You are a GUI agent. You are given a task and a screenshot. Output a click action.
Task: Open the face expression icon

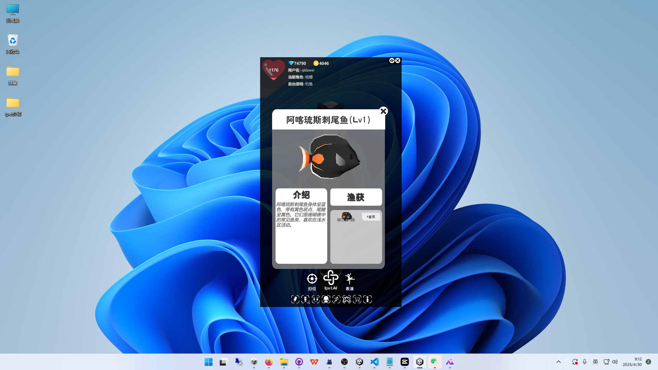(x=316, y=299)
